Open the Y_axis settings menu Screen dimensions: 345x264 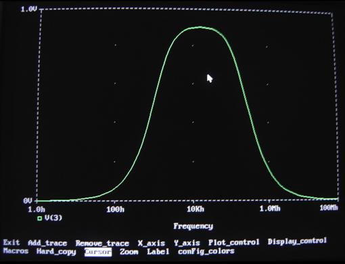pos(187,243)
